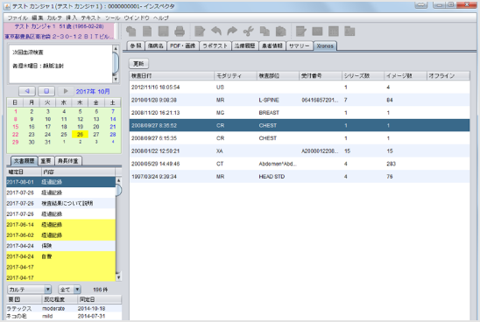Open the ヘルプ menu
Viewport: 480px width, 322px height.
(161, 17)
